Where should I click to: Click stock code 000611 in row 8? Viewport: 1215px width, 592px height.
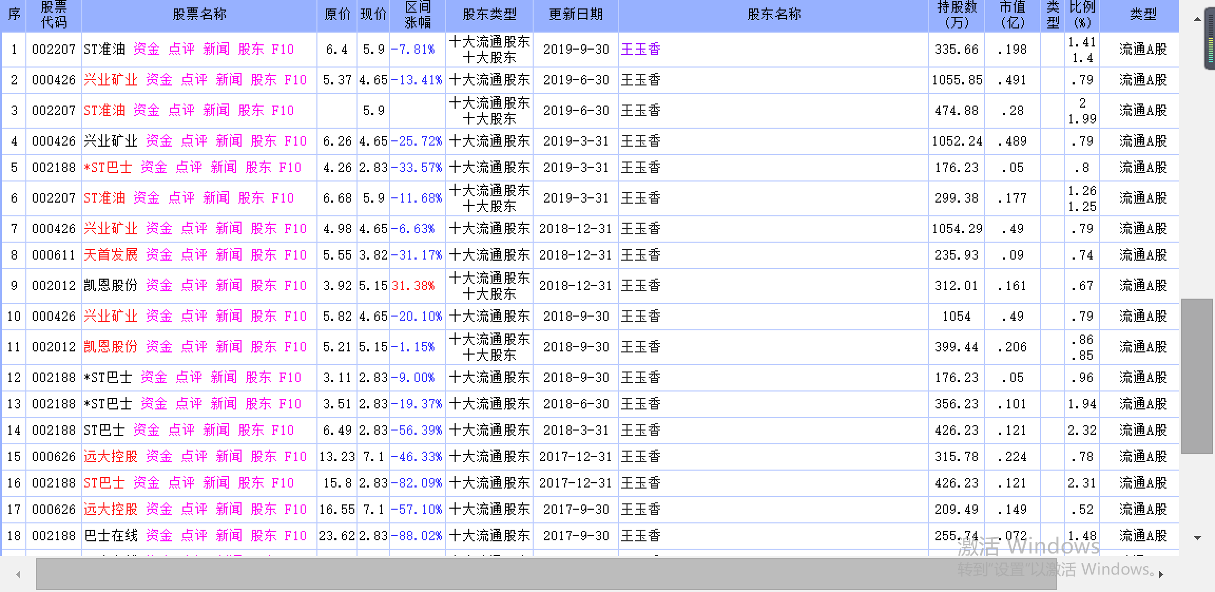53,255
